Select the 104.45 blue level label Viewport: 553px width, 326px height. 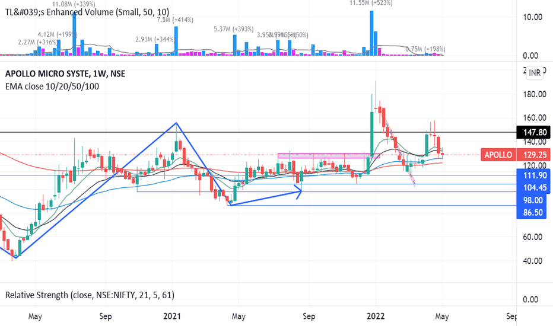[x=535, y=187]
